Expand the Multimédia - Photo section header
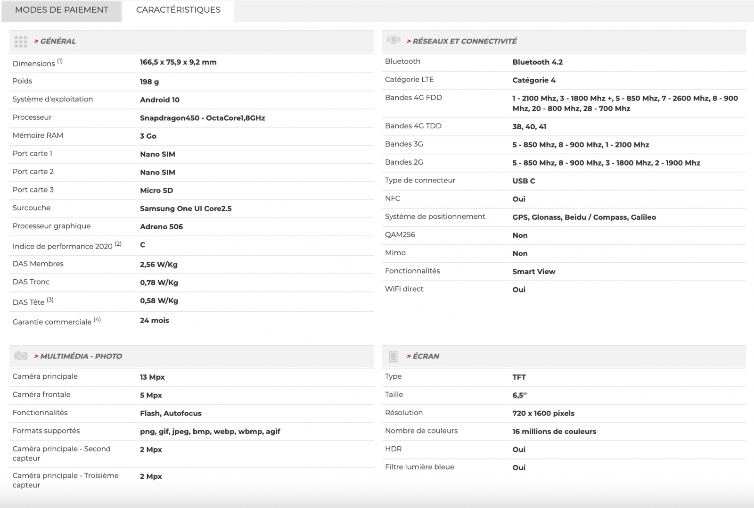Viewport: 754px width, 508px height. [x=81, y=357]
